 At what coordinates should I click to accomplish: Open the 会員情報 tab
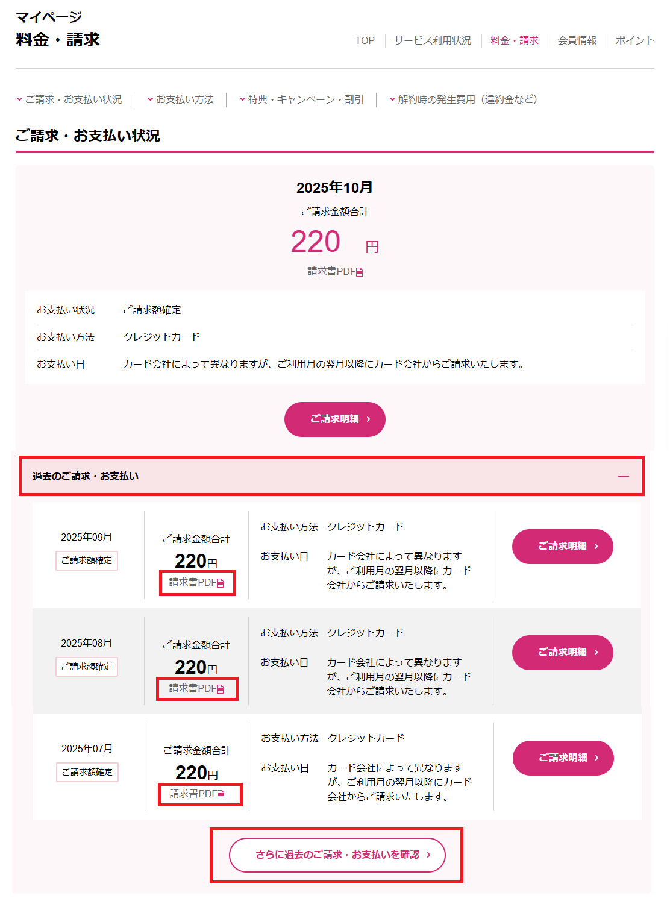[x=577, y=40]
